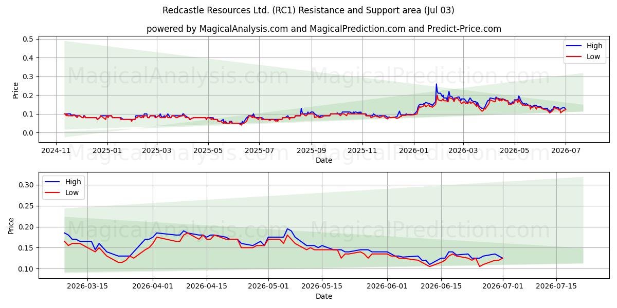The width and height of the screenshot is (617, 308).
Task: Click the '0.4' y-axis label in the top chart
Action: (x=28, y=58)
